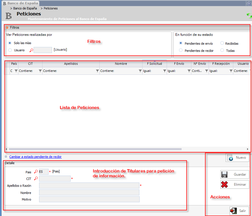Open country lookup magnifier beside Pais
252x216 pixels.
pyautogui.click(x=36, y=172)
